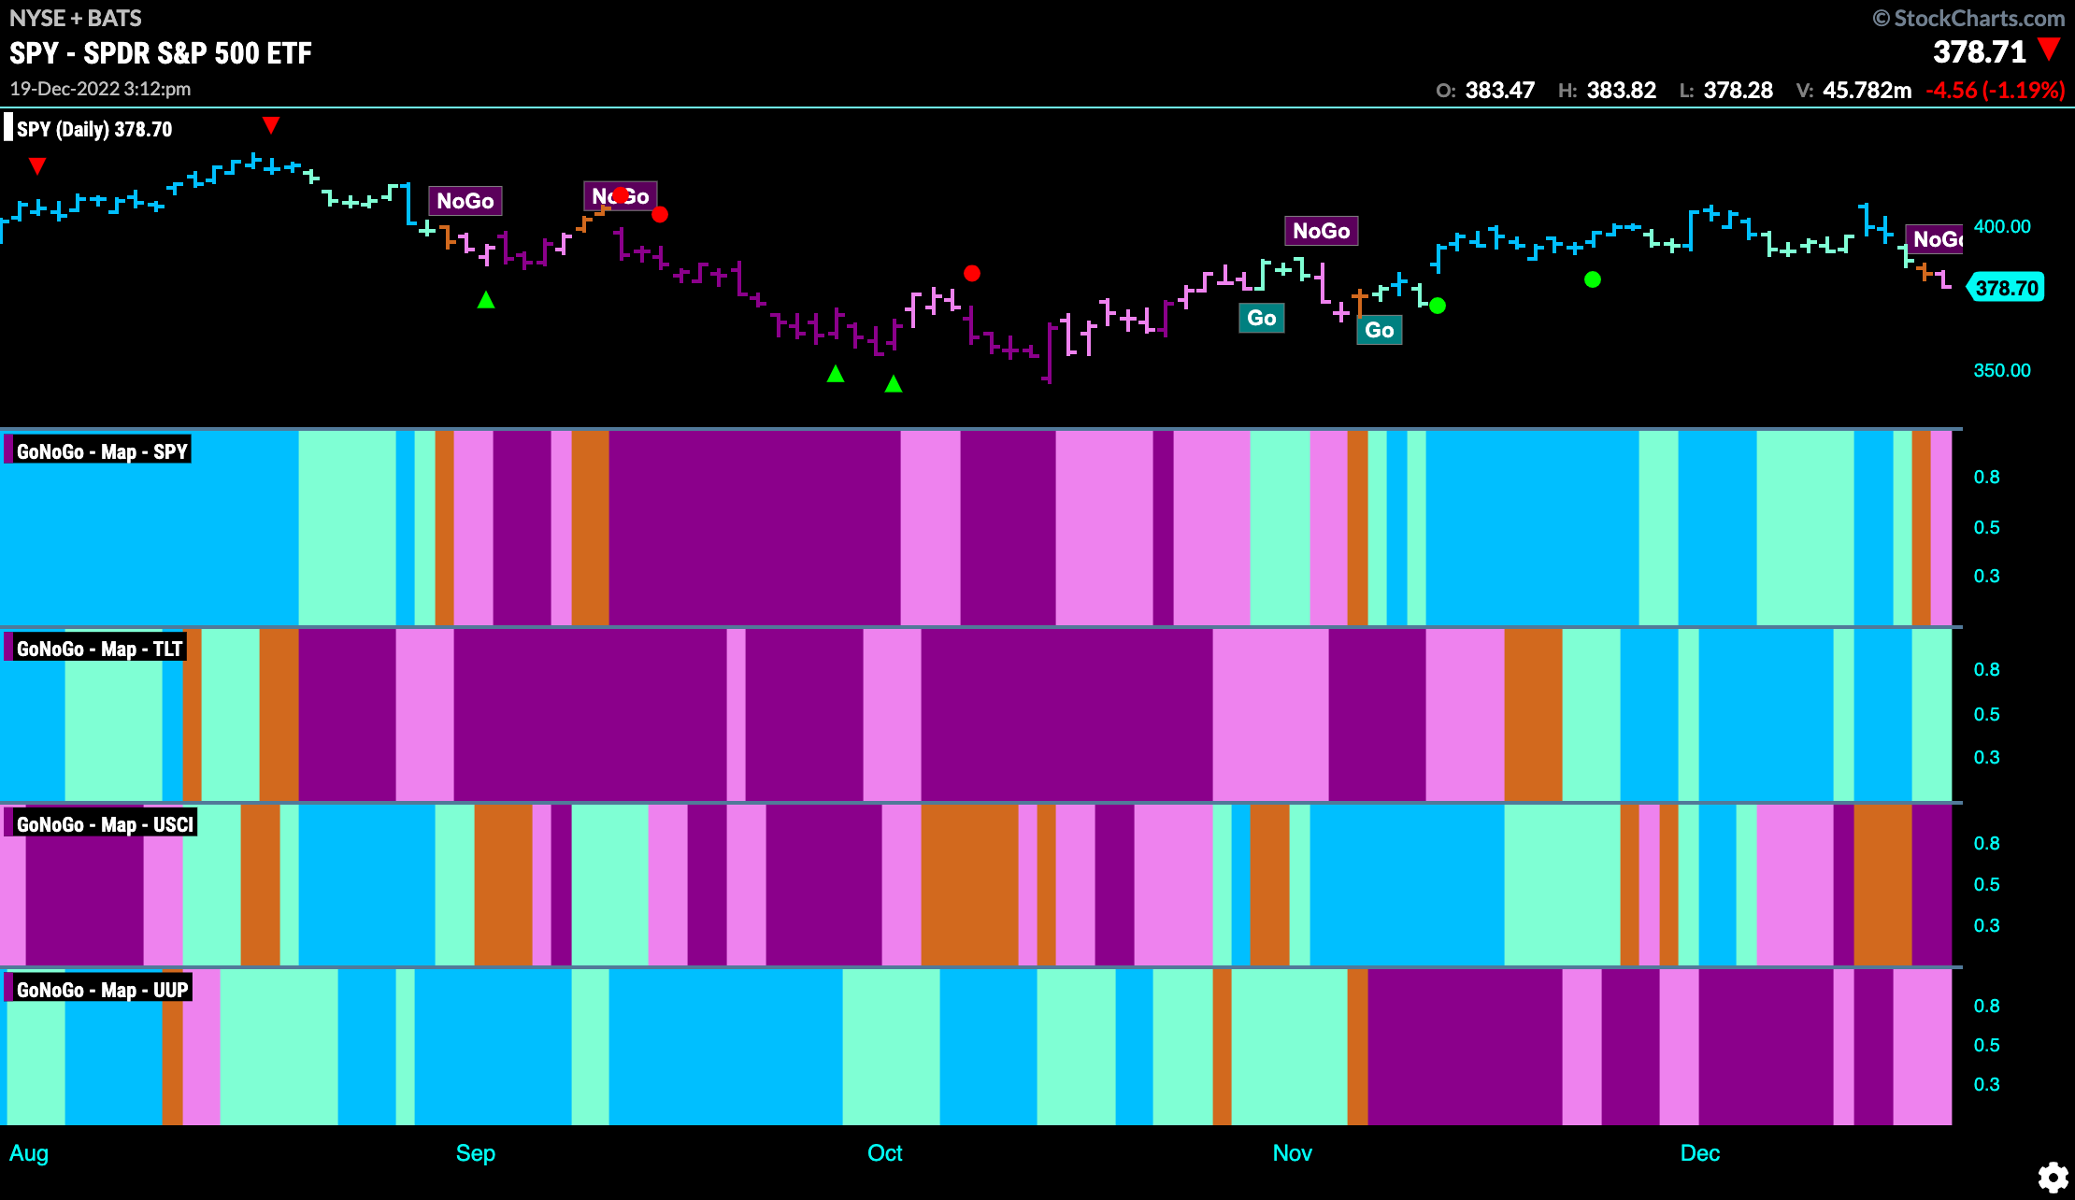Click the red triangle marker above August peak

(271, 125)
